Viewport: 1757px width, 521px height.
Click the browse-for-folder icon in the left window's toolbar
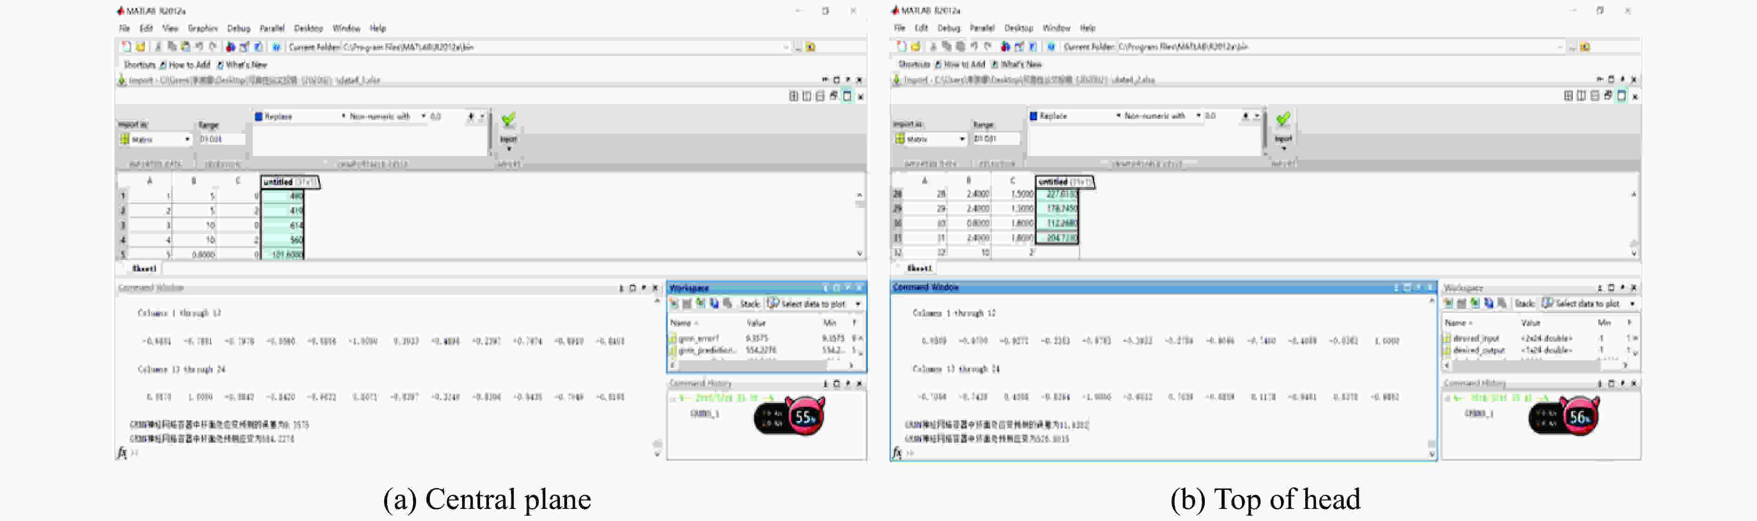coord(810,47)
